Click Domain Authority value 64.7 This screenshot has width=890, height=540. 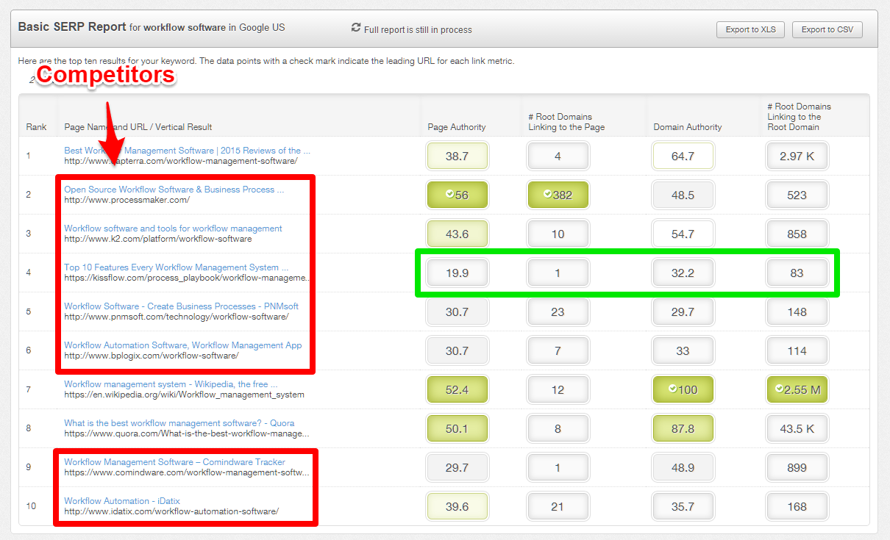click(x=683, y=156)
